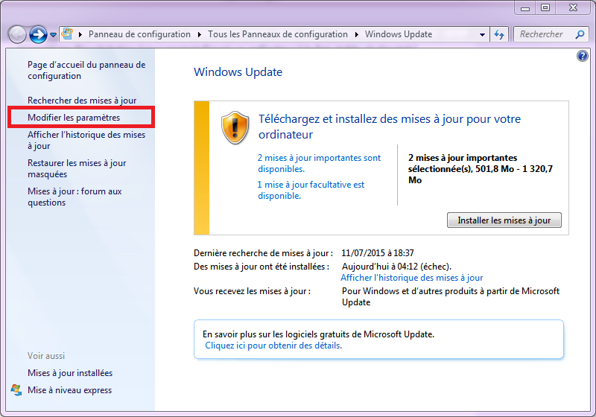The image size is (596, 417).
Task: Expand the arrow after Panneau de configuration
Action: 200,34
